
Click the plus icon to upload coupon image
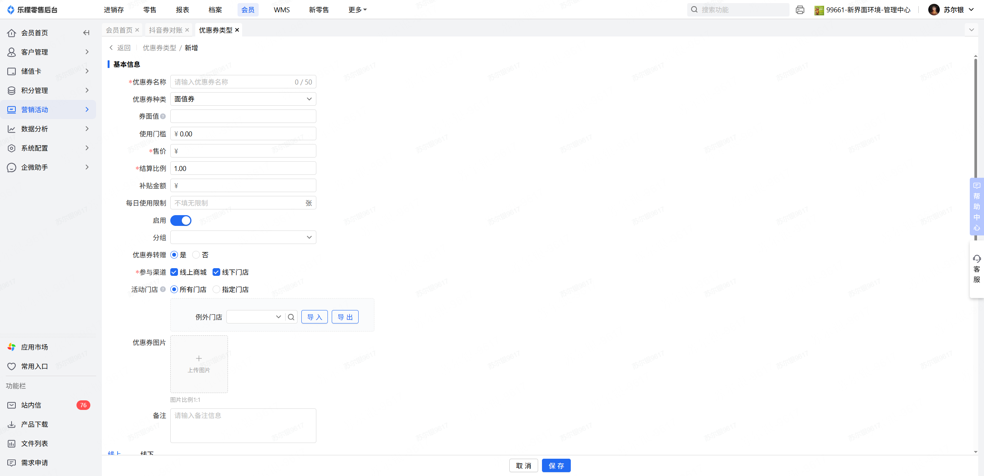click(x=199, y=358)
